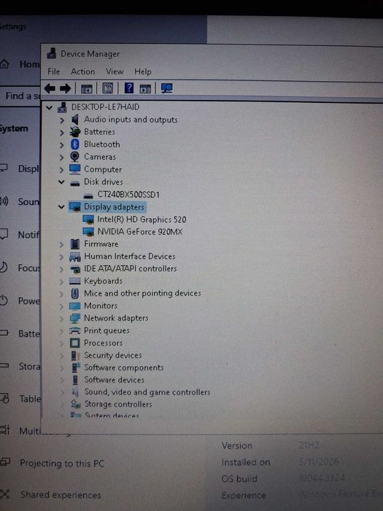The height and width of the screenshot is (511, 383).
Task: Click the Home icon in Settings window
Action: tap(4, 64)
